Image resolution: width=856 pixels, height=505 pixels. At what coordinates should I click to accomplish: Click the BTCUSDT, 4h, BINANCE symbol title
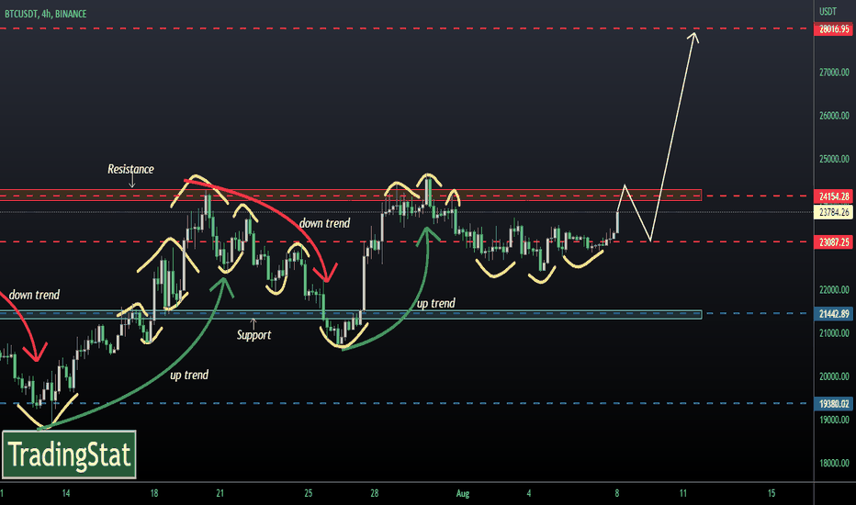[x=45, y=14]
